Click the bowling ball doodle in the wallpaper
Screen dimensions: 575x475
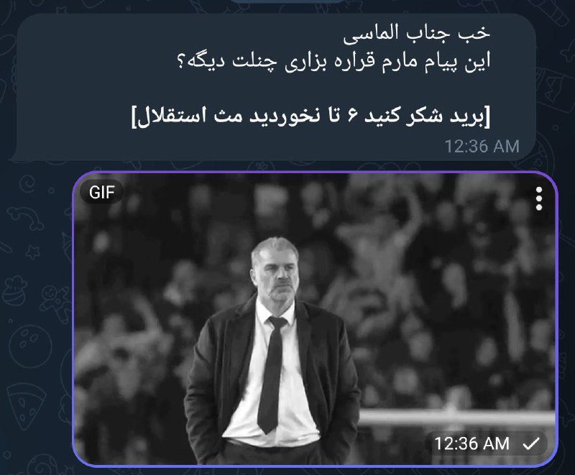[30, 346]
